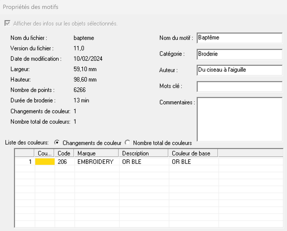Click the yellow color swatch in row 1

tap(45, 162)
